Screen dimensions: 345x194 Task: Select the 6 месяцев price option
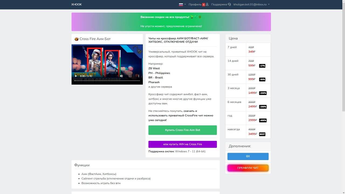point(248,104)
